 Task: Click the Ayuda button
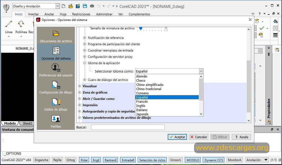pos(241,137)
